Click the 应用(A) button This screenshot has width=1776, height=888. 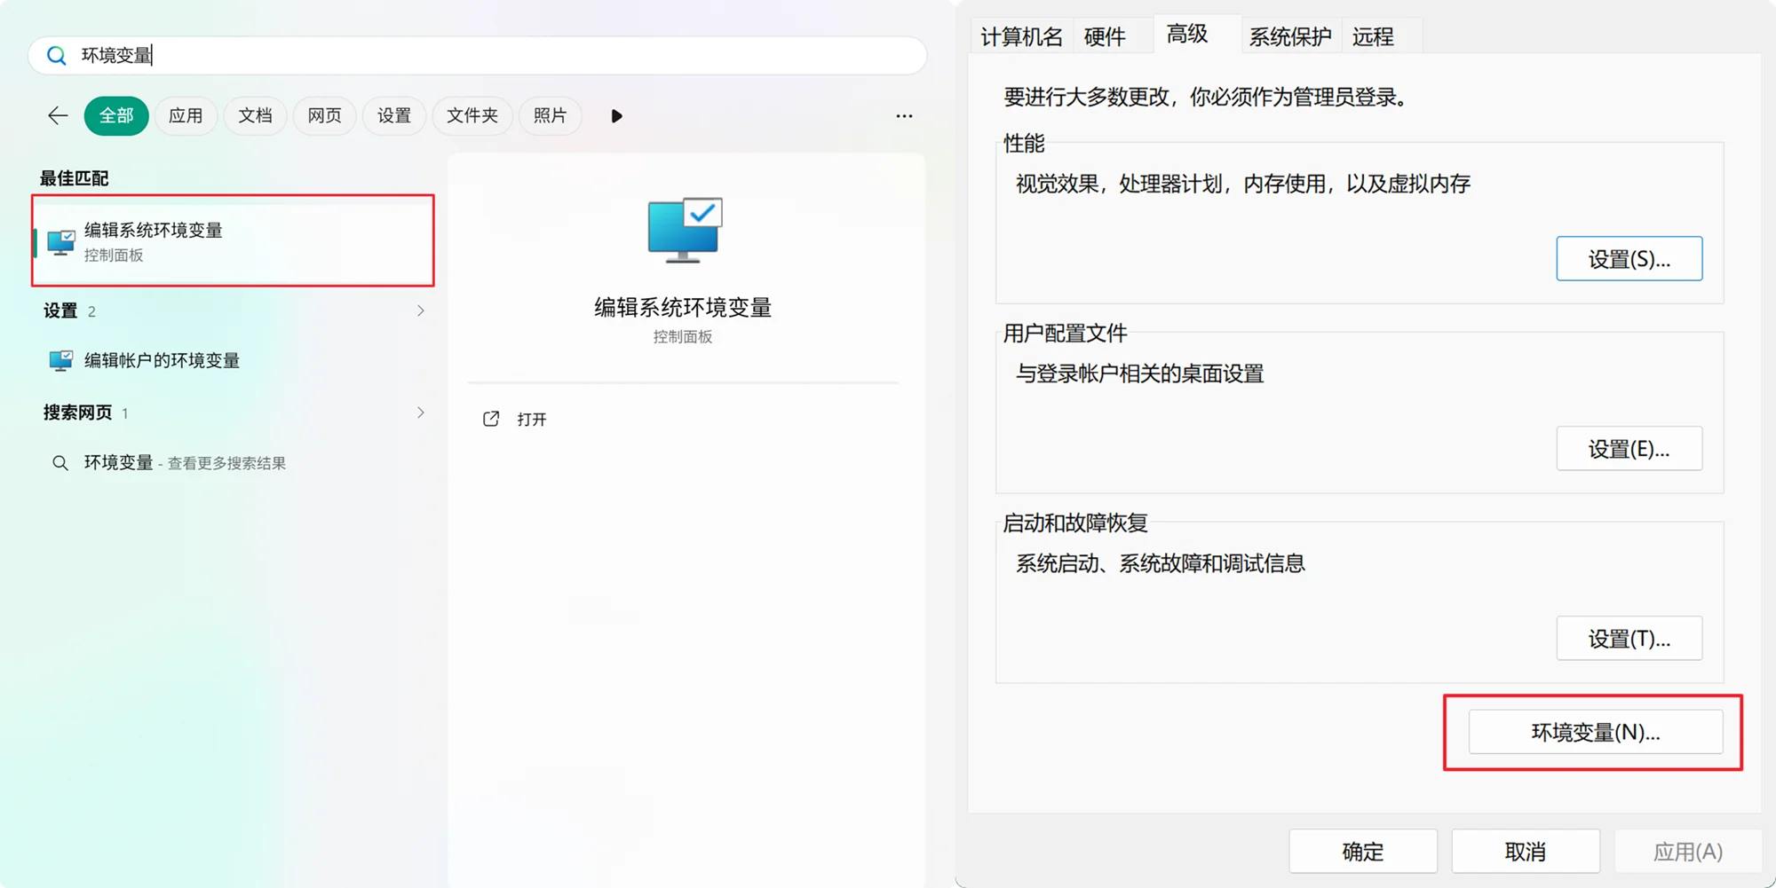tap(1688, 852)
